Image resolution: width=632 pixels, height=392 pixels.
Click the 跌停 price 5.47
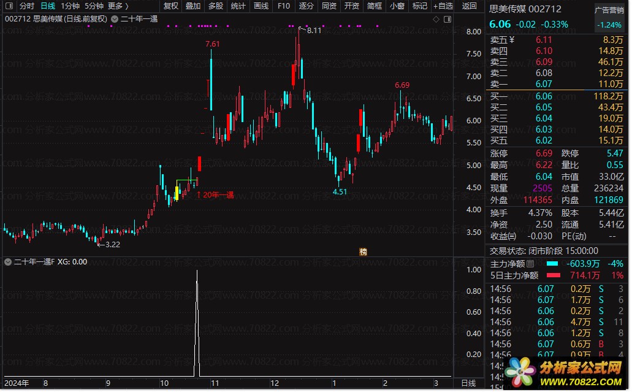pos(615,153)
